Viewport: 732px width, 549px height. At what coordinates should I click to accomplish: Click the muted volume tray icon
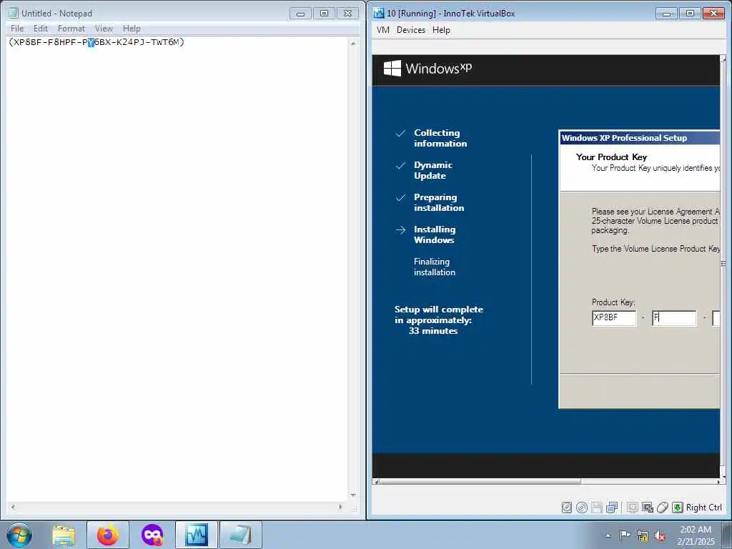660,536
